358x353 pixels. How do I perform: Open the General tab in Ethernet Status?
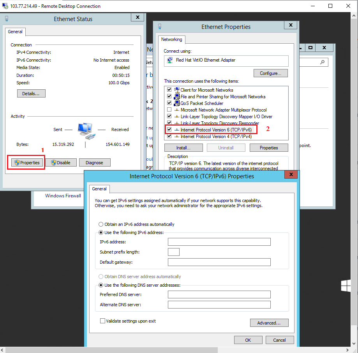[15, 32]
